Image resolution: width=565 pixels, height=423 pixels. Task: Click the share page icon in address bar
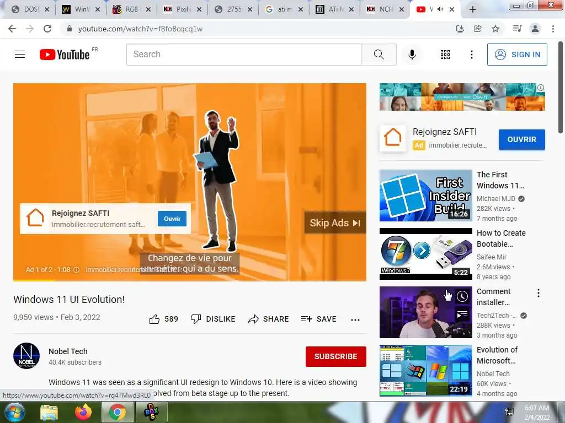coord(478,29)
